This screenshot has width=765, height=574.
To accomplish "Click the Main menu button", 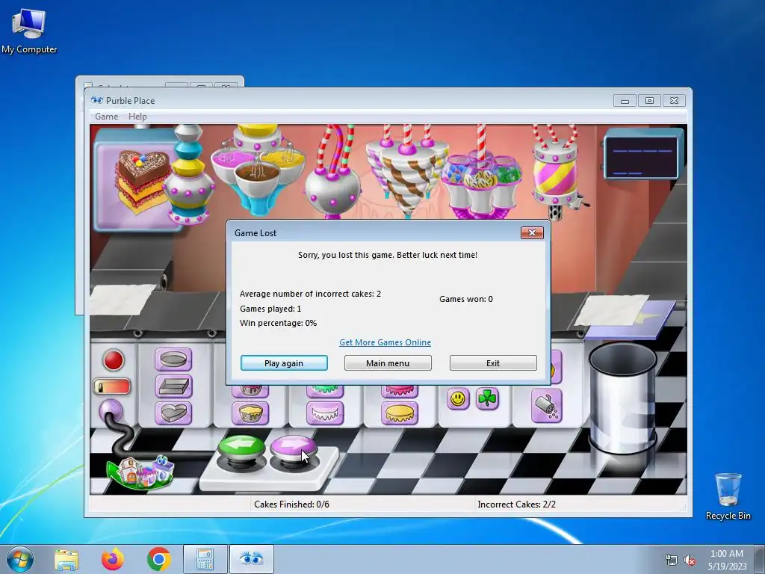I will point(388,363).
